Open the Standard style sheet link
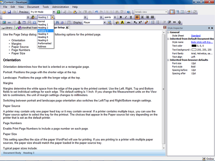 tap(196, 36)
